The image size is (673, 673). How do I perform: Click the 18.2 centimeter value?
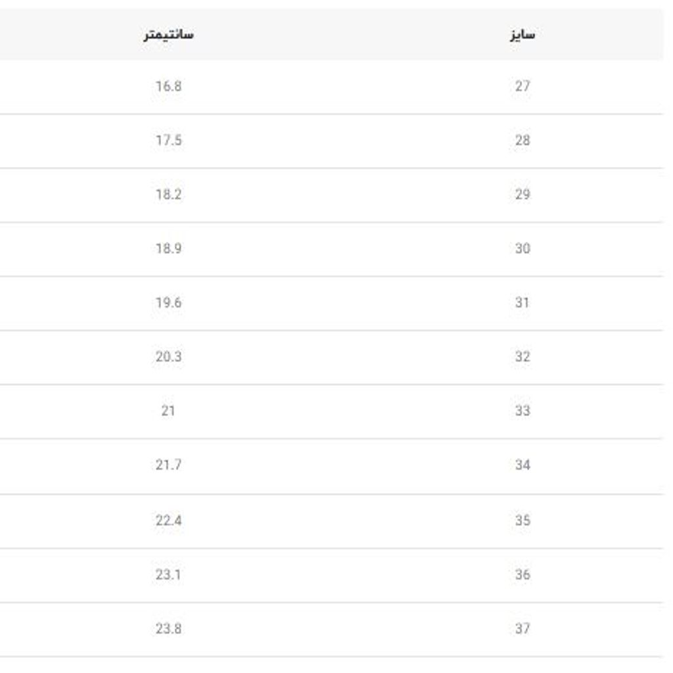point(168,195)
